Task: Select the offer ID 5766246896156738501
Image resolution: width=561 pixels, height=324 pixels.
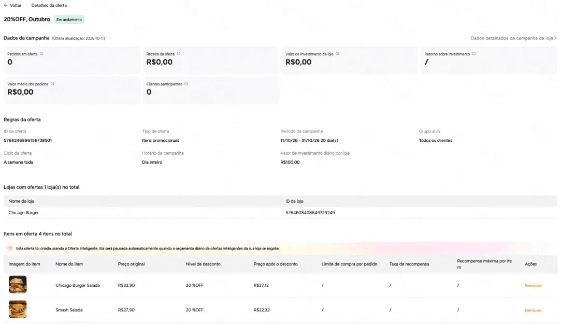Action: [x=27, y=141]
